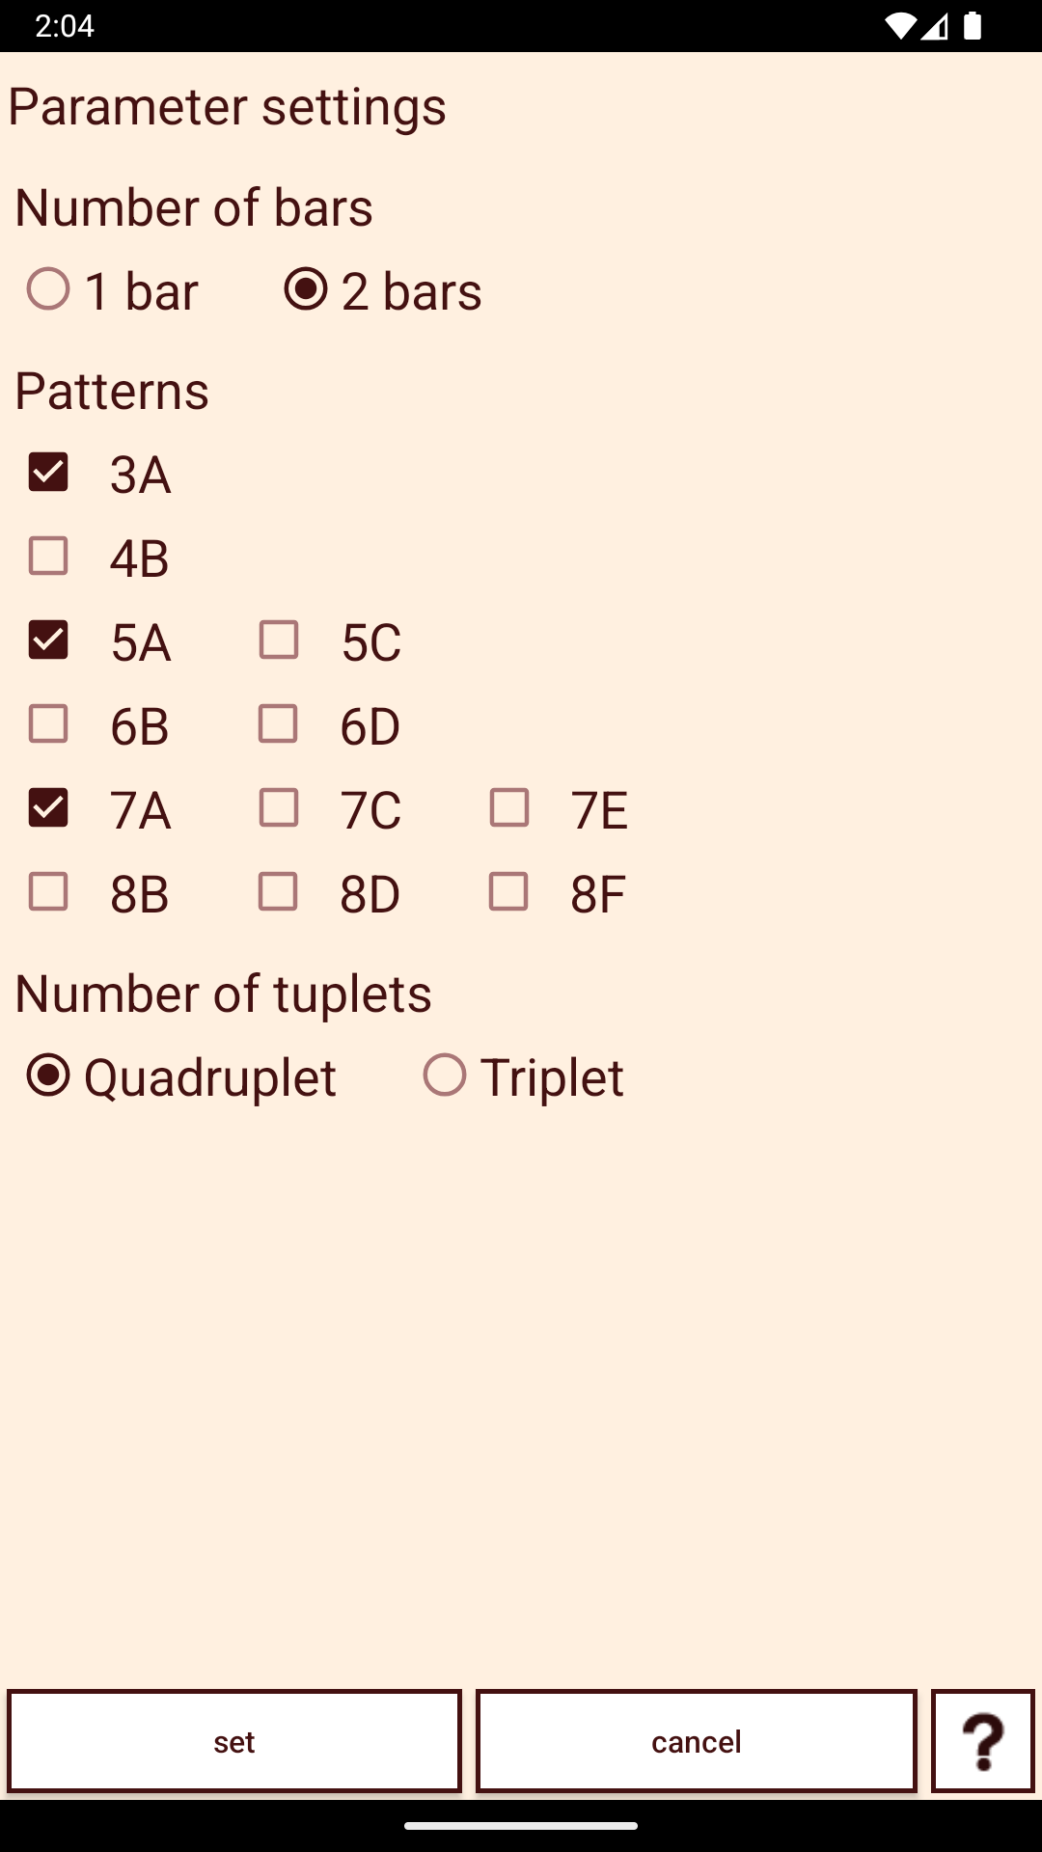Select the Quadruplet tuplet option
Viewport: 1042px width, 1852px height.
181,1076
